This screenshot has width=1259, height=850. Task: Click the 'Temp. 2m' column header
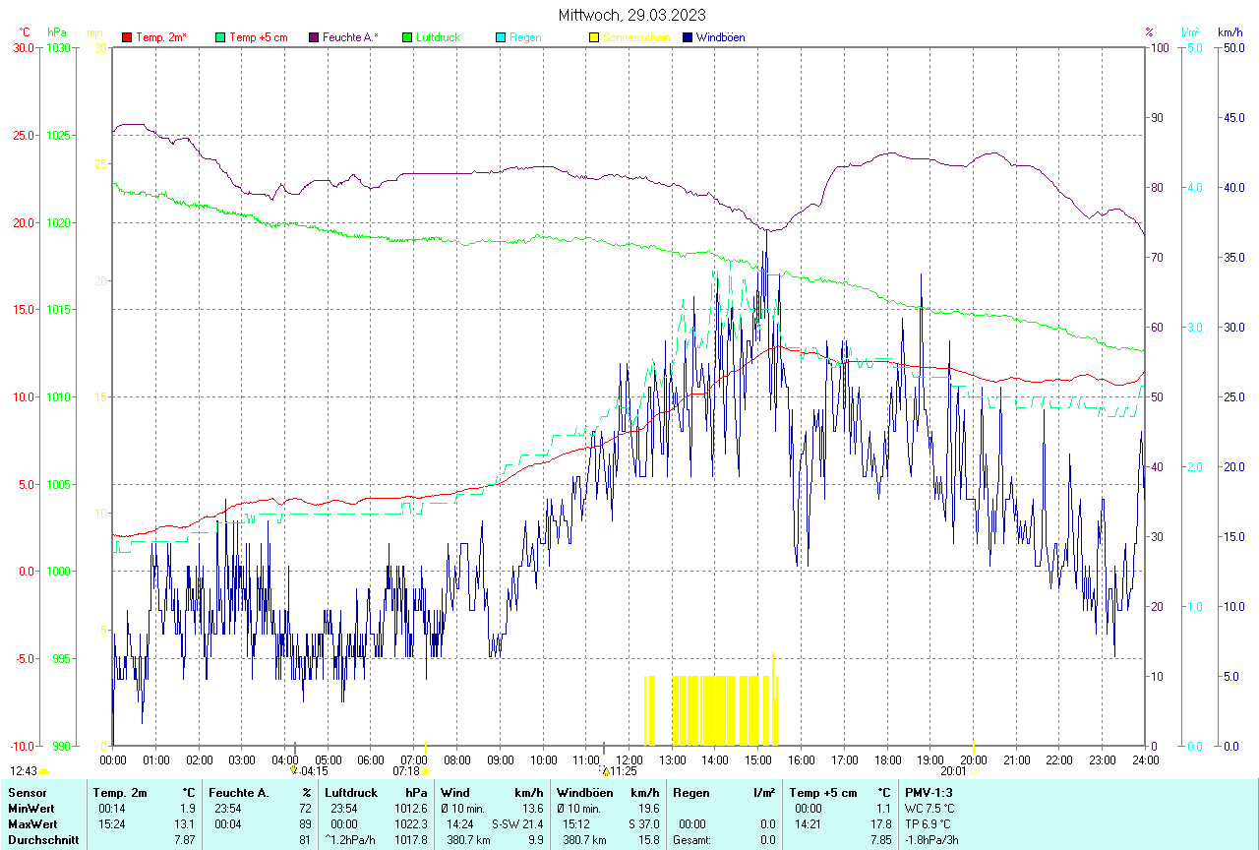tap(120, 792)
